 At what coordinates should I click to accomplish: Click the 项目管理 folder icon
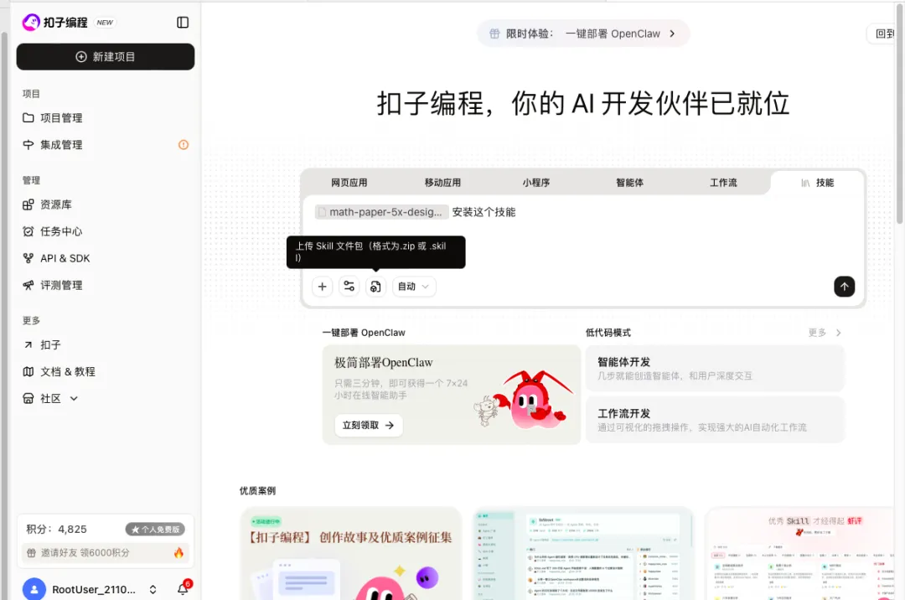tap(28, 117)
